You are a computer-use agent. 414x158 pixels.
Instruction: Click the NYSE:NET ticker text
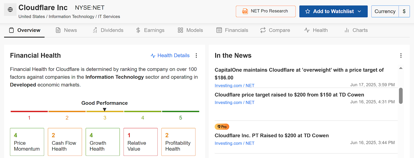(90, 8)
